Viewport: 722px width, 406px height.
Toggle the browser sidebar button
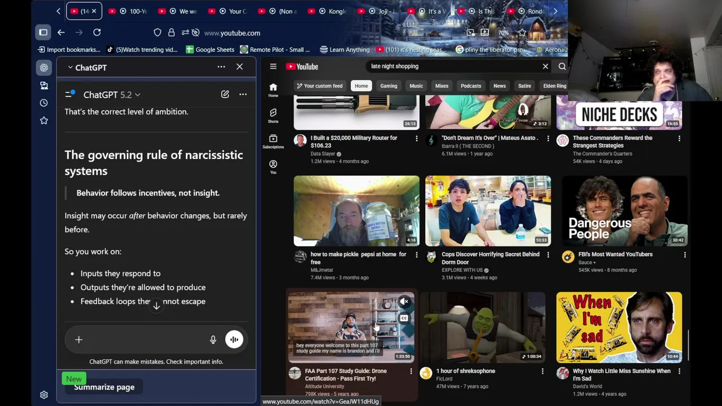43,33
